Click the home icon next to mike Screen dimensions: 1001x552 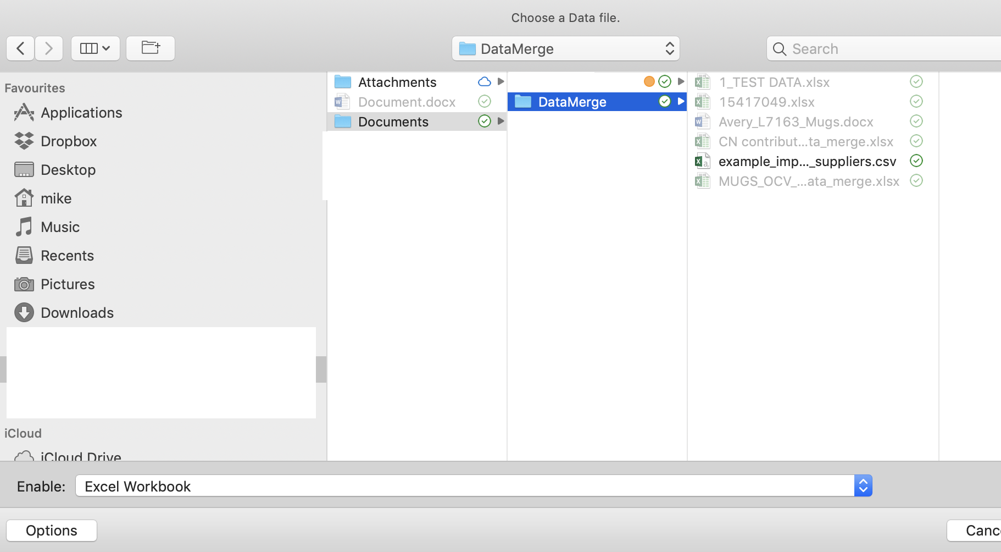click(24, 197)
